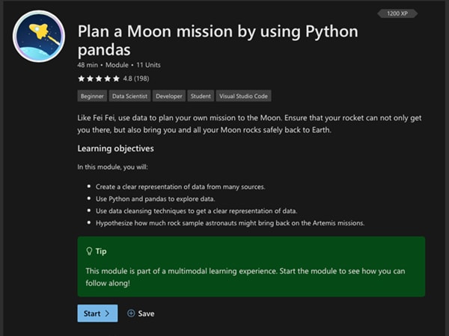Viewport: 449px width, 336px height.
Task: Choose the Developer tag
Action: pyautogui.click(x=168, y=96)
